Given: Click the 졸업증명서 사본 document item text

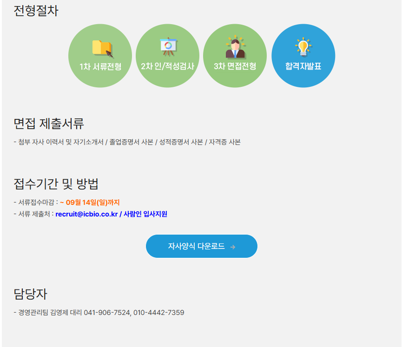Looking at the screenshot, I should [x=131, y=142].
